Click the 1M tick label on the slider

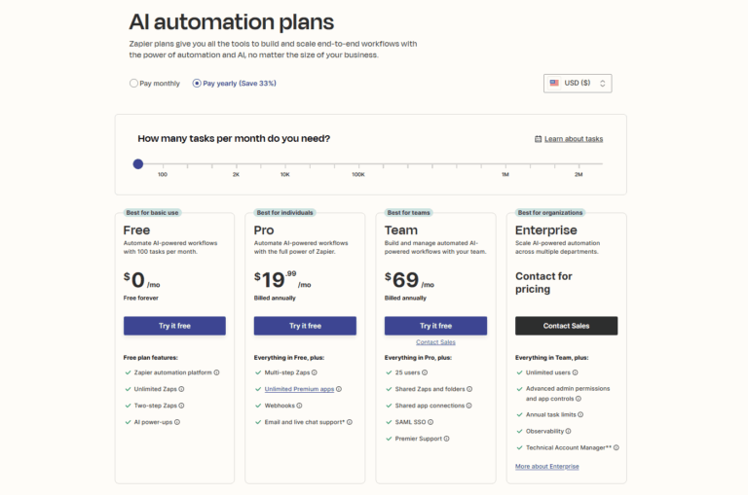(x=505, y=175)
